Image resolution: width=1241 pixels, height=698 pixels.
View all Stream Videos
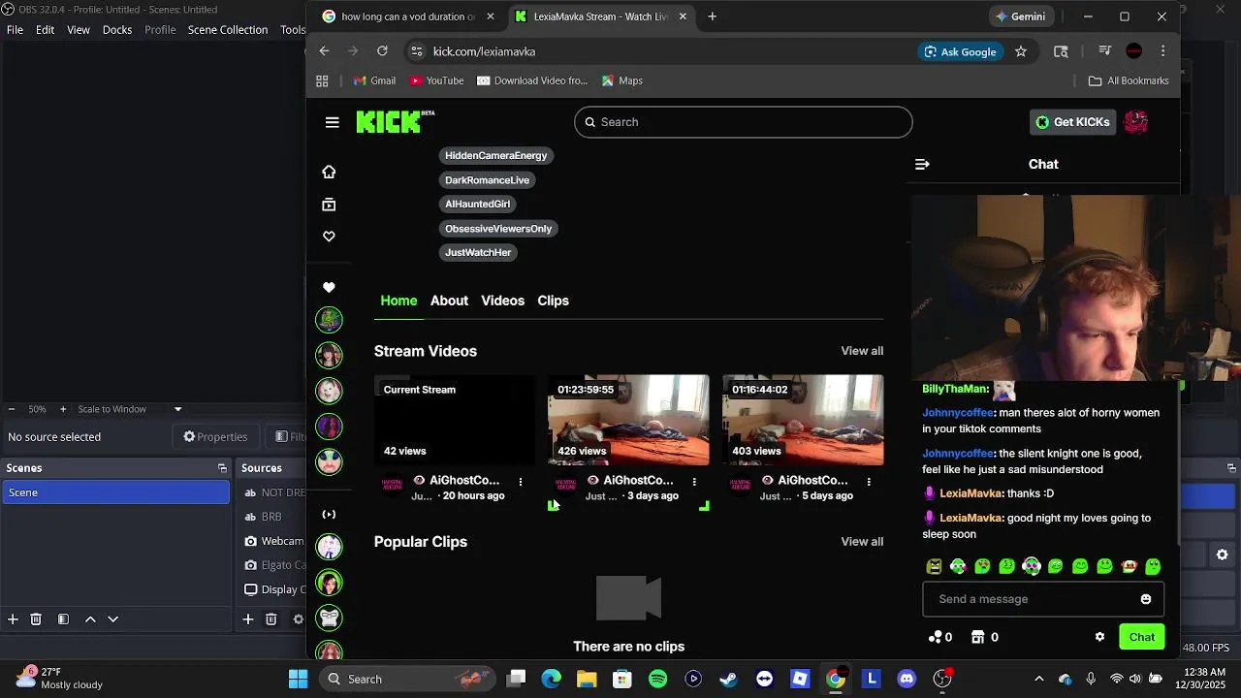point(862,351)
